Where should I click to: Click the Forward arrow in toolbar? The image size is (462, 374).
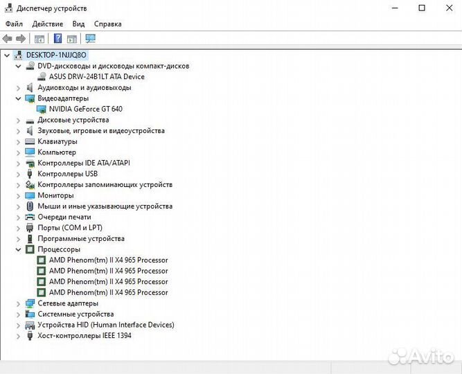pos(21,39)
